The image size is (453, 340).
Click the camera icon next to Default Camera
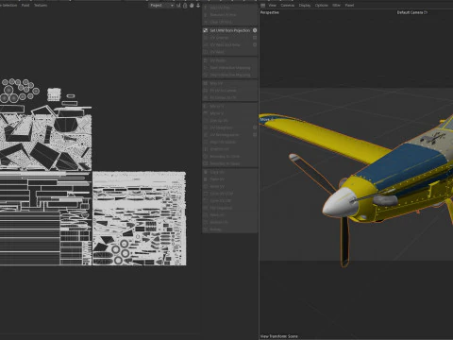(426, 12)
